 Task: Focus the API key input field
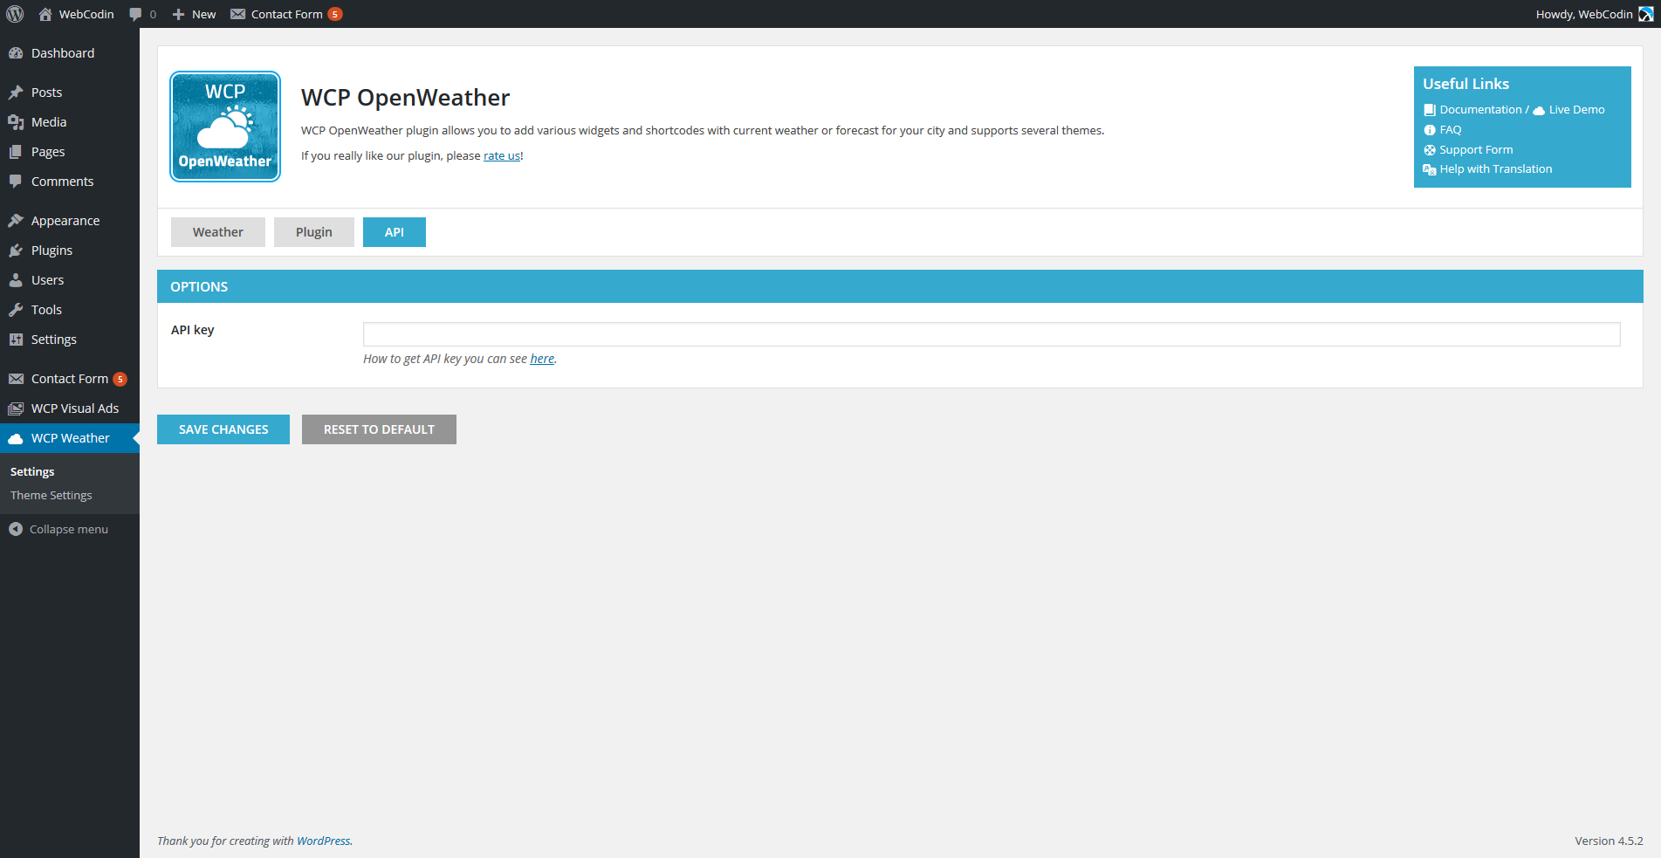coord(992,334)
